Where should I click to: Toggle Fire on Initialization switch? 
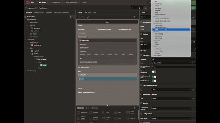pos(154,72)
